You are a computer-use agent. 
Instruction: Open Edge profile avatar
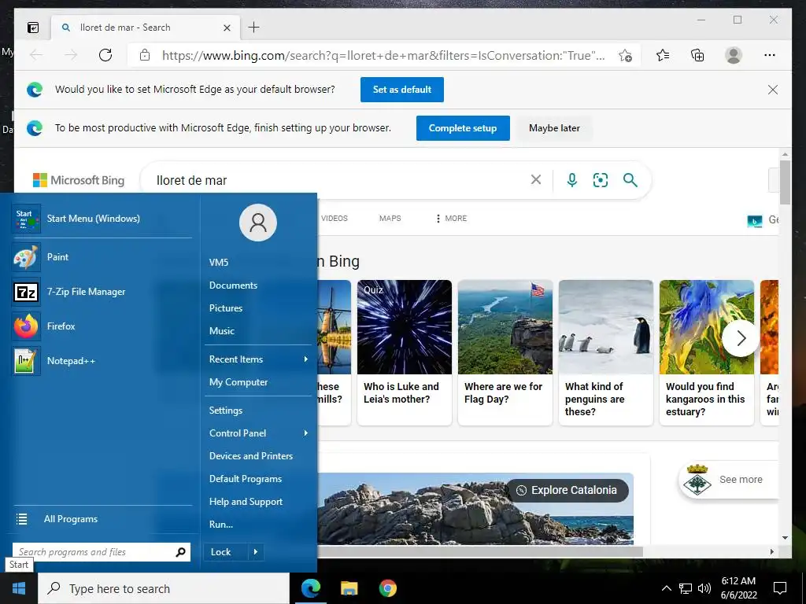point(734,55)
